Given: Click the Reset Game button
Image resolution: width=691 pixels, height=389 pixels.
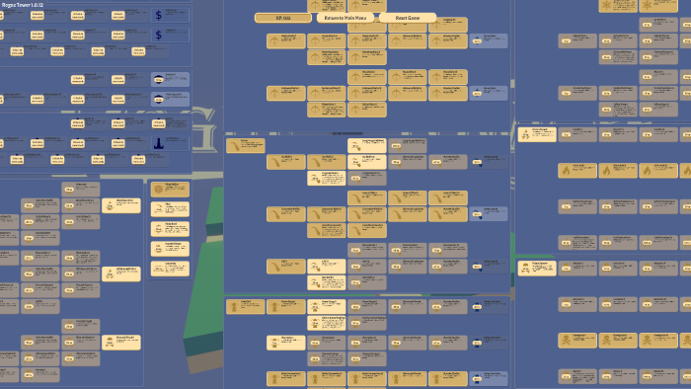Looking at the screenshot, I should point(407,18).
